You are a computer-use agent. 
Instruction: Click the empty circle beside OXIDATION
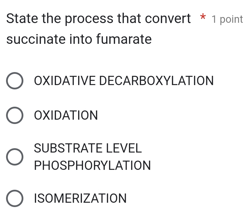coord(15,115)
